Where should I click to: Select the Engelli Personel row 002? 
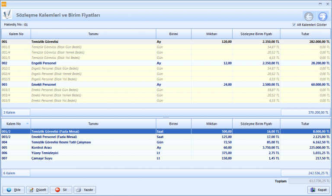coord(93,63)
